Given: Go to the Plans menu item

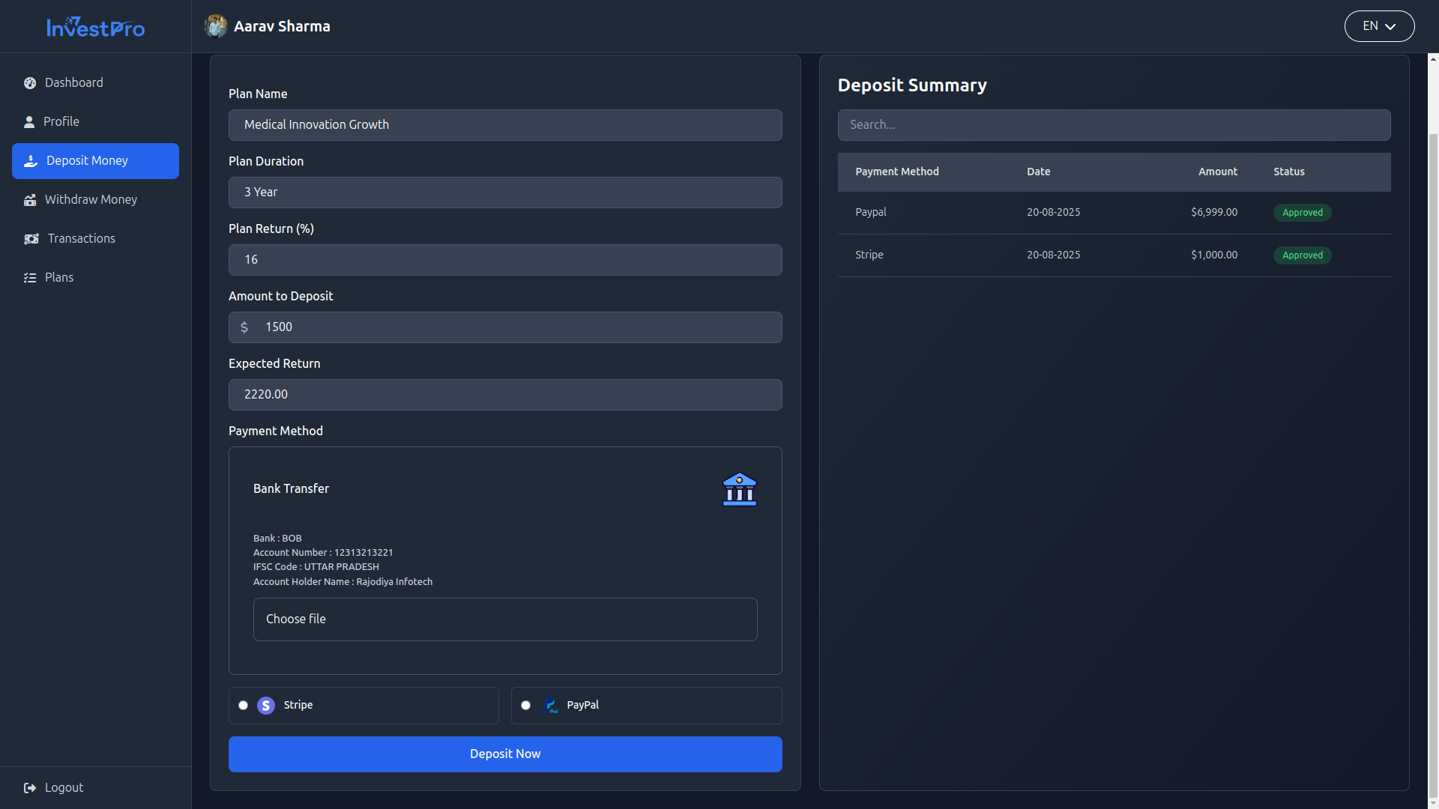Looking at the screenshot, I should coord(59,278).
